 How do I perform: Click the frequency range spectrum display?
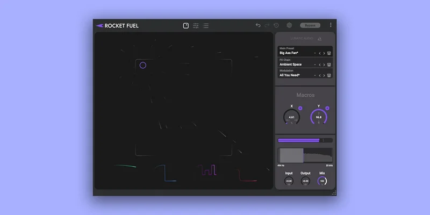[x=305, y=155]
